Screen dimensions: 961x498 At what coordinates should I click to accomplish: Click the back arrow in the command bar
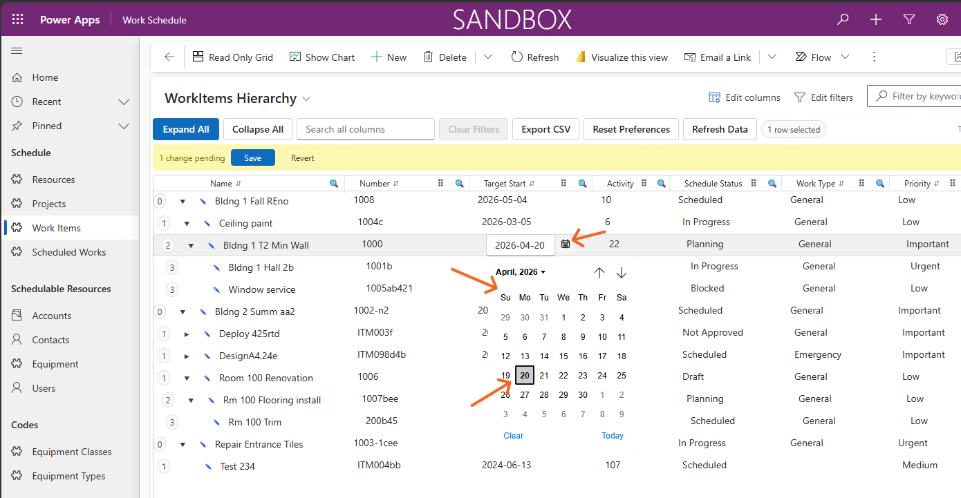[x=169, y=57]
